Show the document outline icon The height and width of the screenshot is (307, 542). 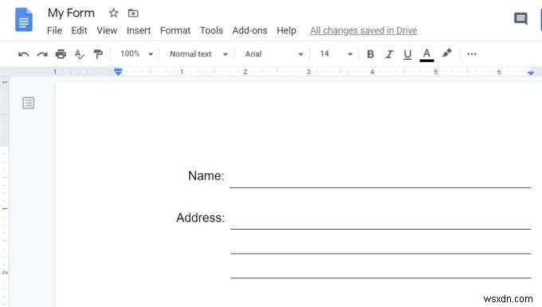coord(29,103)
